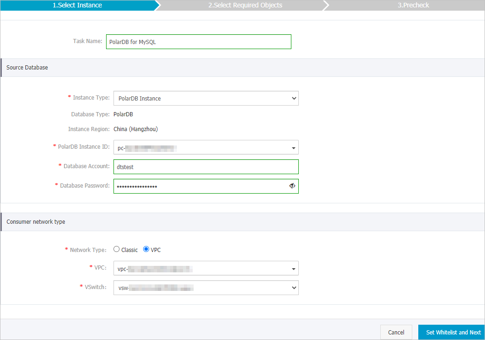The width and height of the screenshot is (485, 340).
Task: Go to the Precheck step
Action: (x=412, y=5)
